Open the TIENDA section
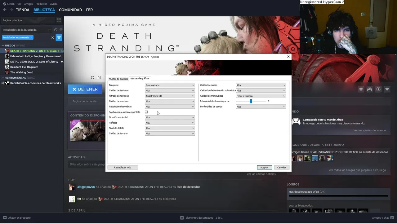The height and width of the screenshot is (223, 397). 23,10
